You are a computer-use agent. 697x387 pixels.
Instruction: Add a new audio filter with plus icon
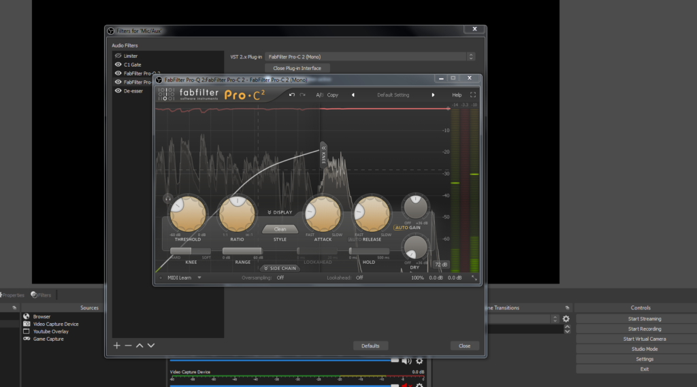tap(116, 346)
